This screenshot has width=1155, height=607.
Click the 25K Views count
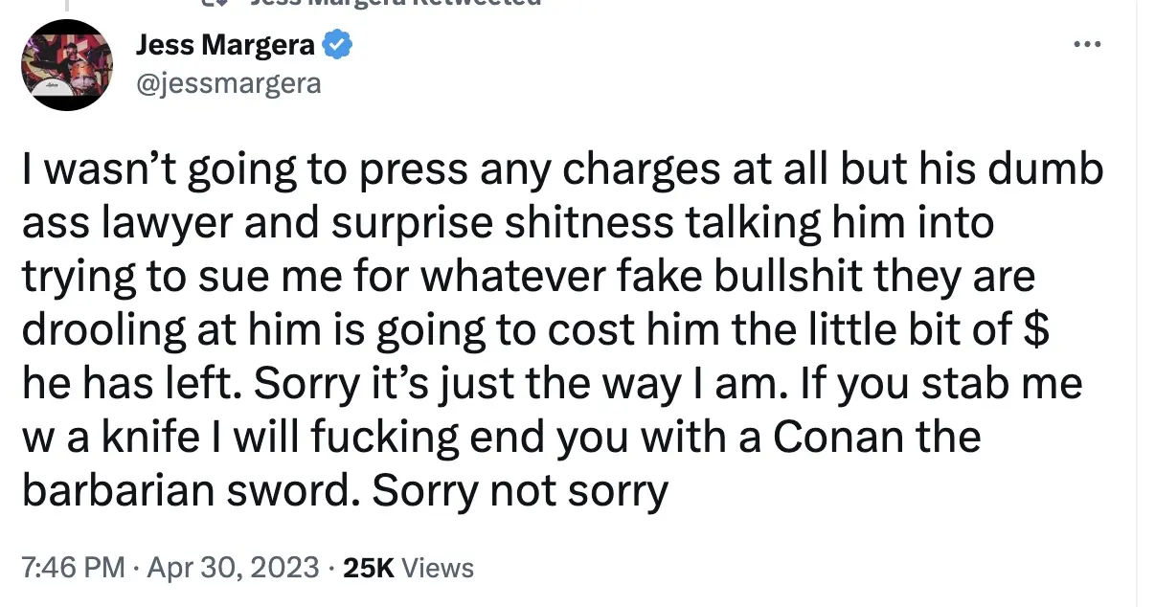408,568
